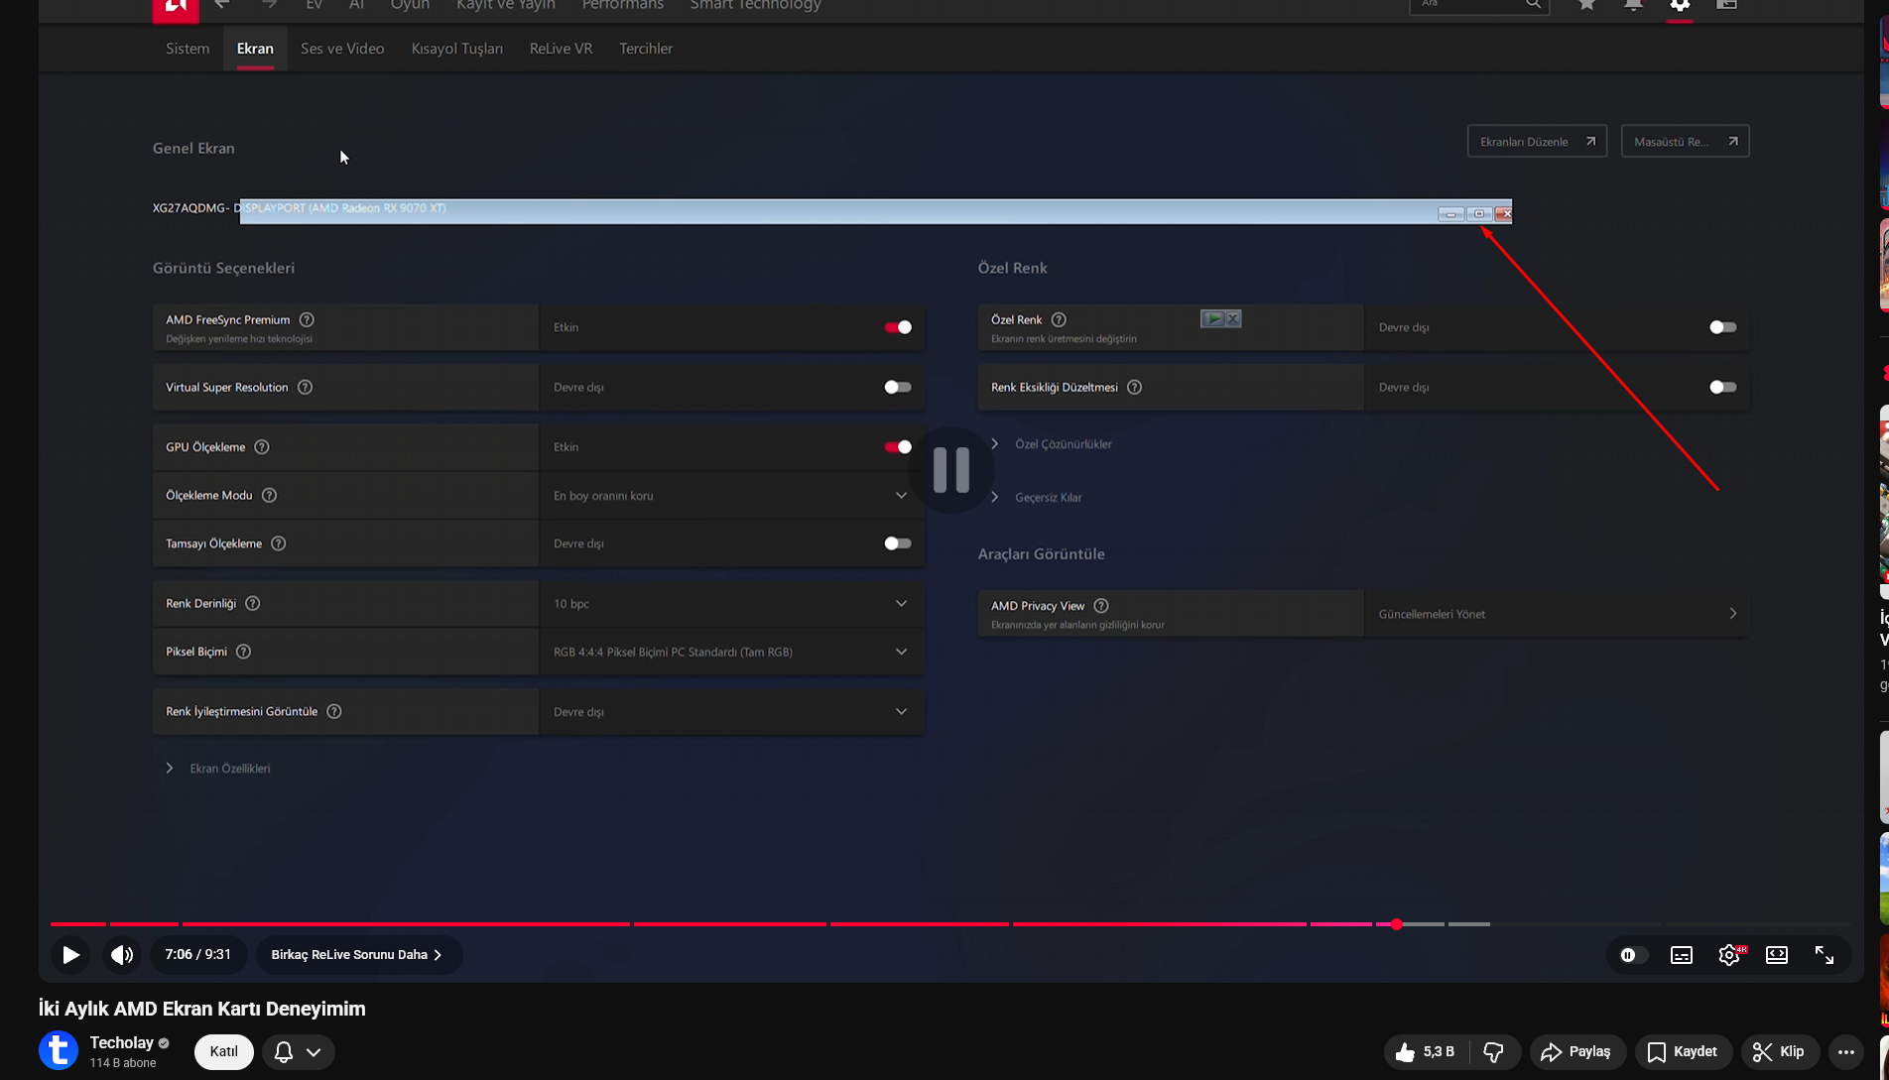Open notification options chevron beside bell
Image resolution: width=1889 pixels, height=1080 pixels.
(314, 1052)
